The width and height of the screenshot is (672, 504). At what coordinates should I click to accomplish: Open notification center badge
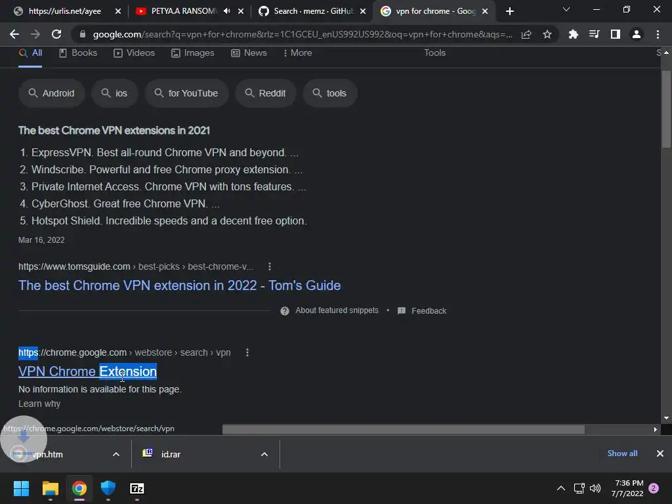654,488
